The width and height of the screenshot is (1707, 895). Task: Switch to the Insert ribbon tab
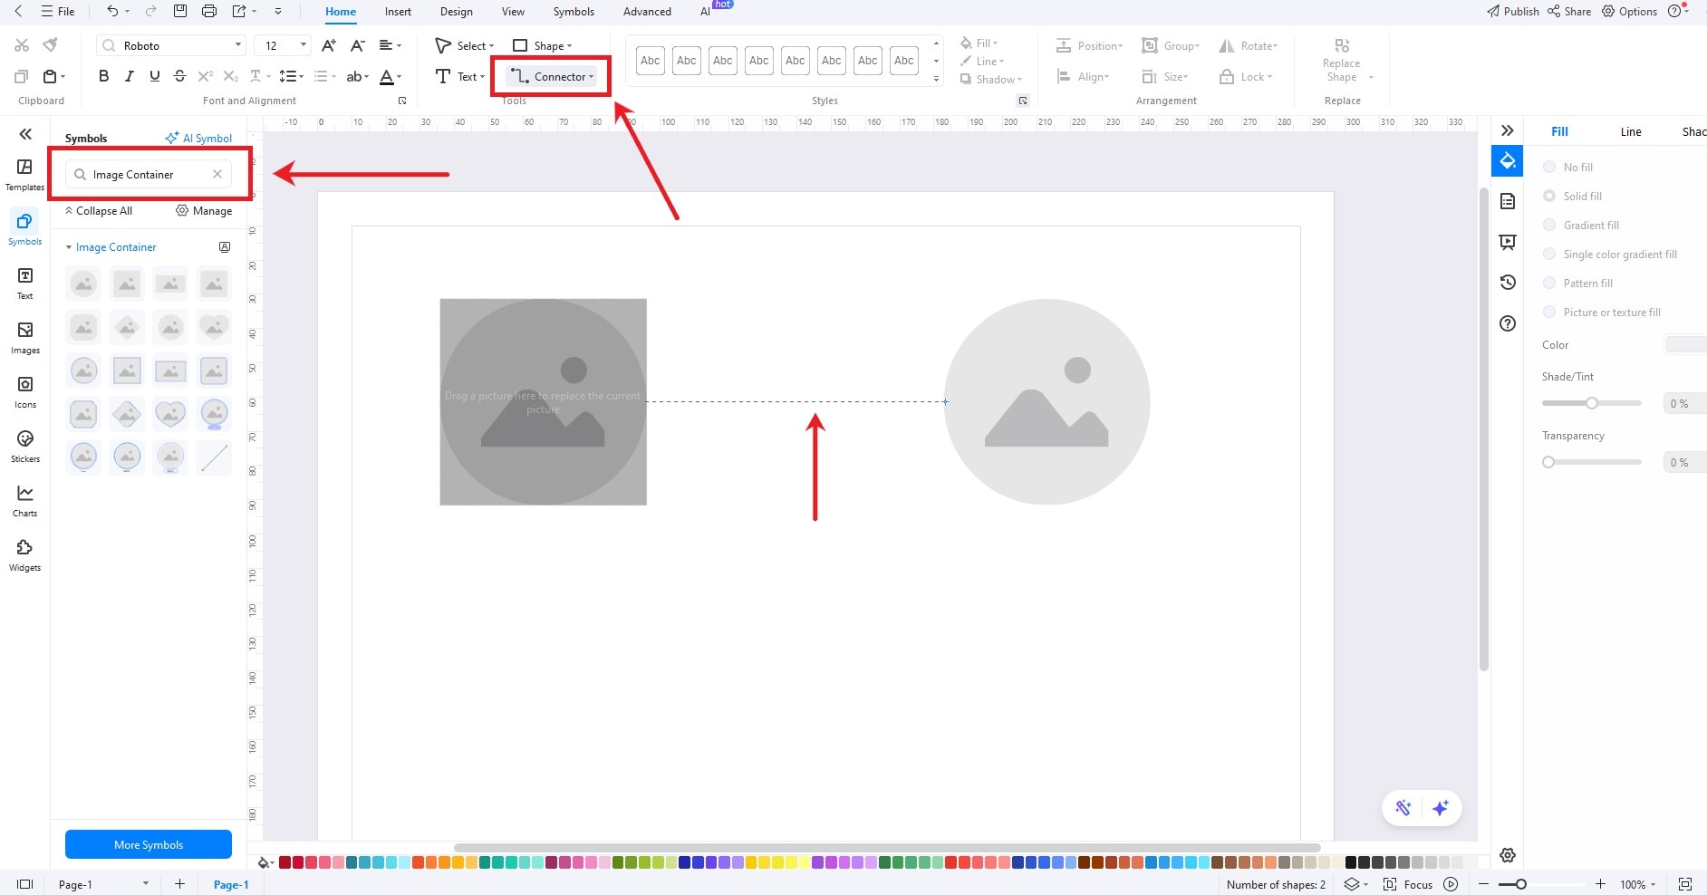[x=398, y=12]
